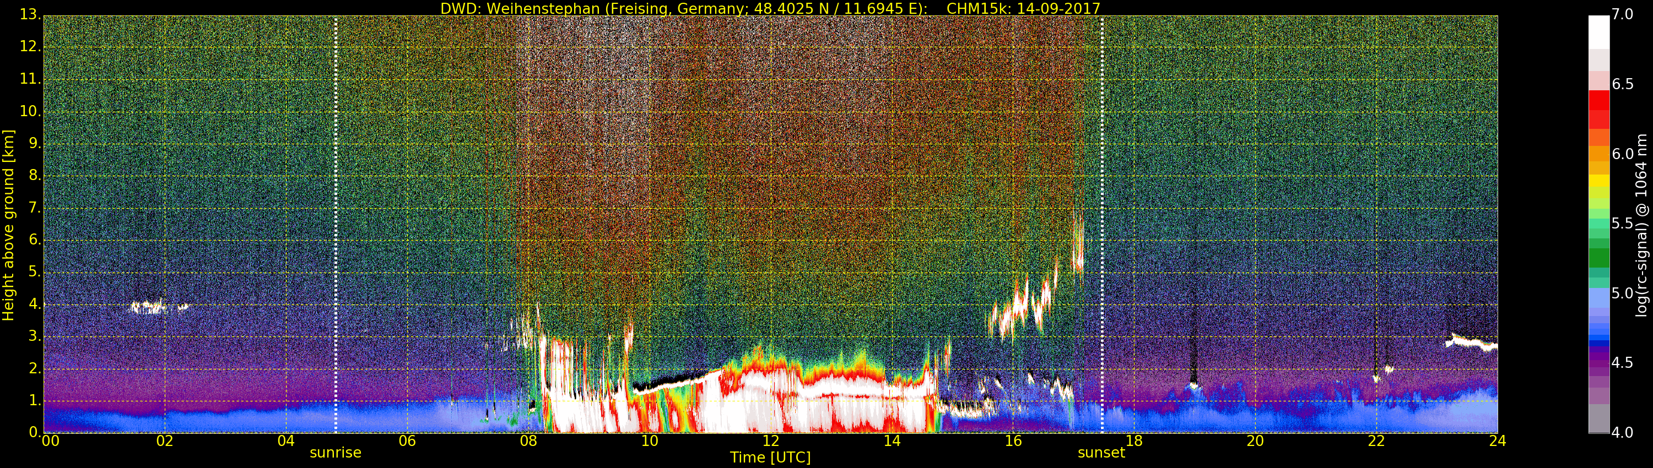1653x468 pixels.
Task: Click time-axis tick label 00
Action: (x=51, y=441)
